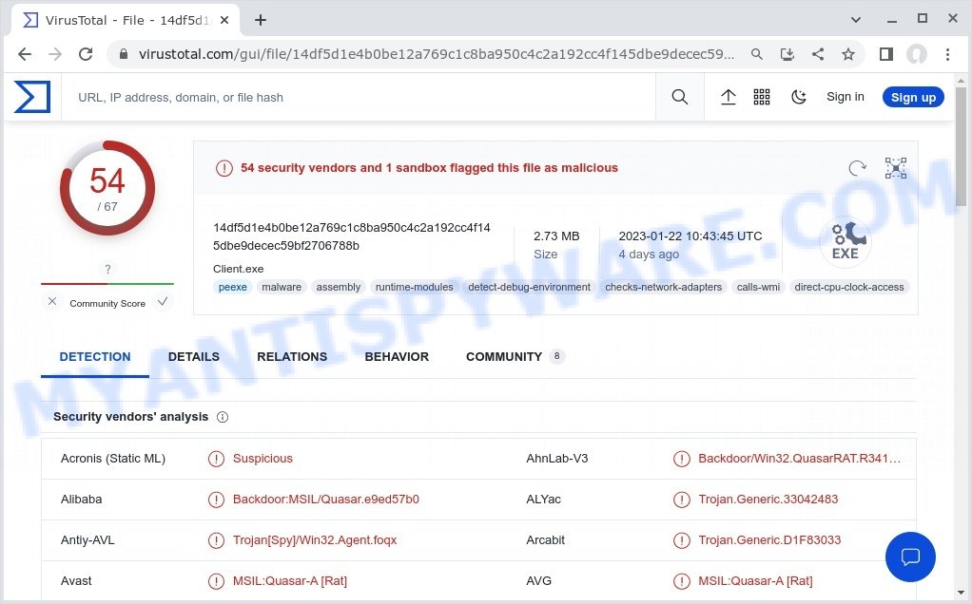
Task: Reload the page with browser refresh icon
Action: (x=86, y=54)
